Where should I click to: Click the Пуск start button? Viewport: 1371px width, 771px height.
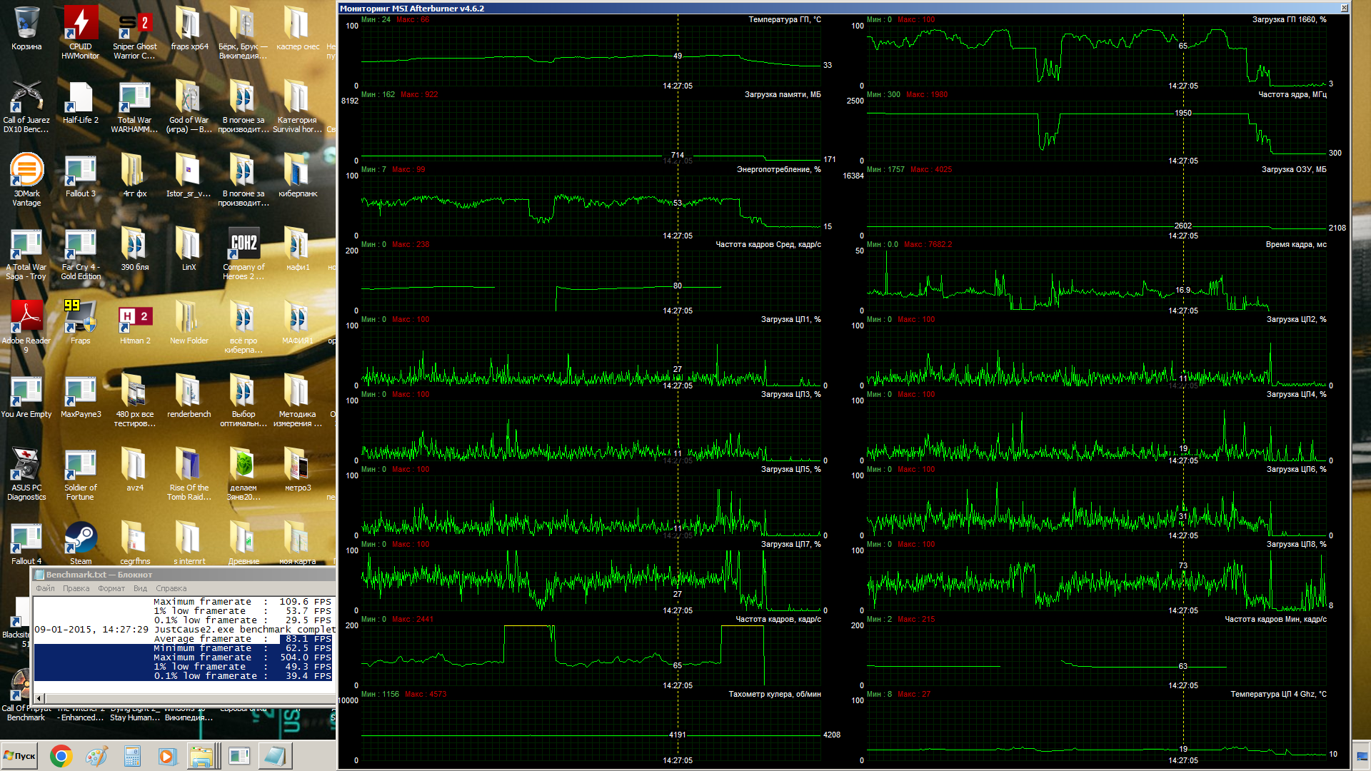pos(20,756)
